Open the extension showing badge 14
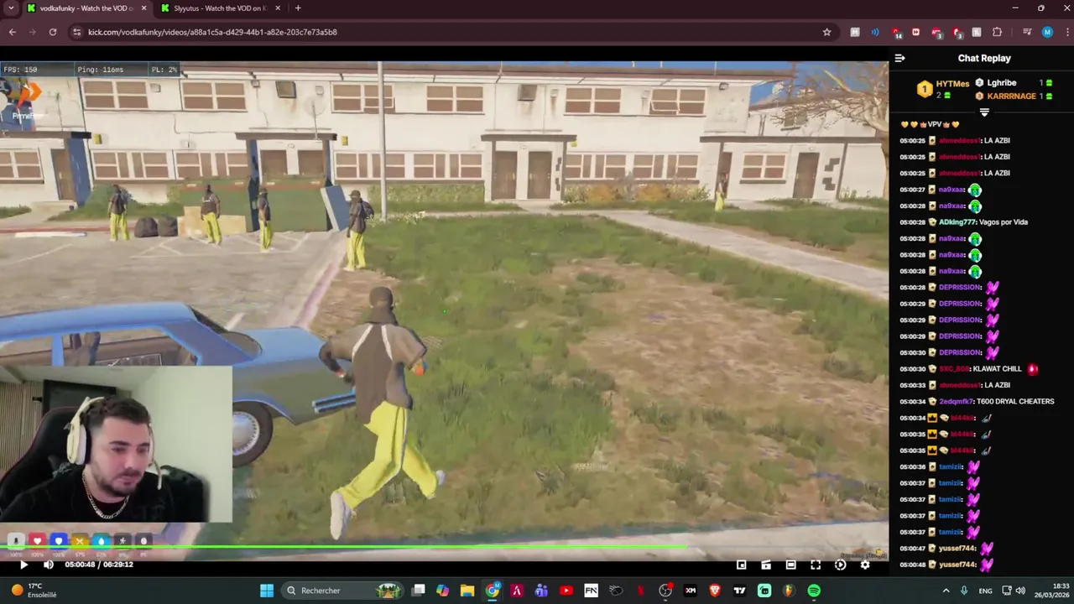This screenshot has width=1074, height=604. click(x=896, y=32)
